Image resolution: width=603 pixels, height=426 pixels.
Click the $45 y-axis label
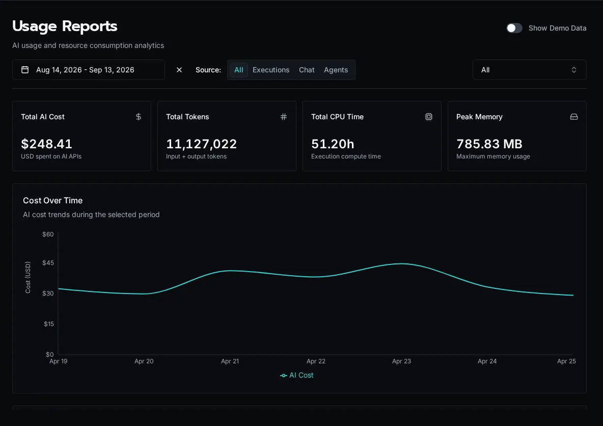pyautogui.click(x=48, y=263)
